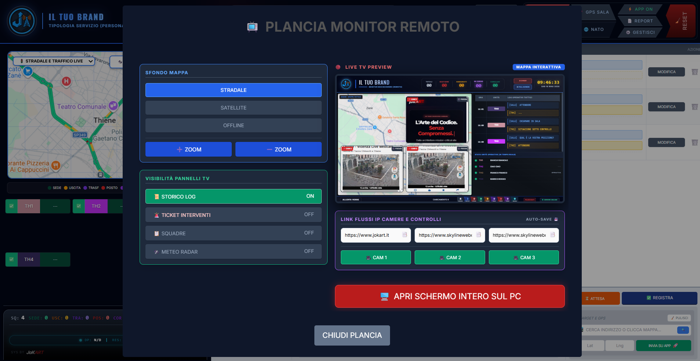Screen dimensions: 700x361
Task: Select OFFLINE map background
Action: coord(233,125)
